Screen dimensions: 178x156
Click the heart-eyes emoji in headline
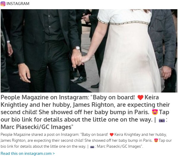(155, 112)
